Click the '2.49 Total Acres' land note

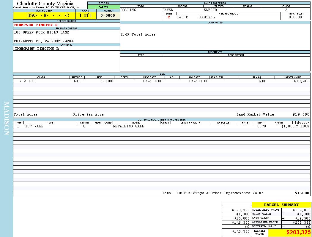[x=138, y=34]
